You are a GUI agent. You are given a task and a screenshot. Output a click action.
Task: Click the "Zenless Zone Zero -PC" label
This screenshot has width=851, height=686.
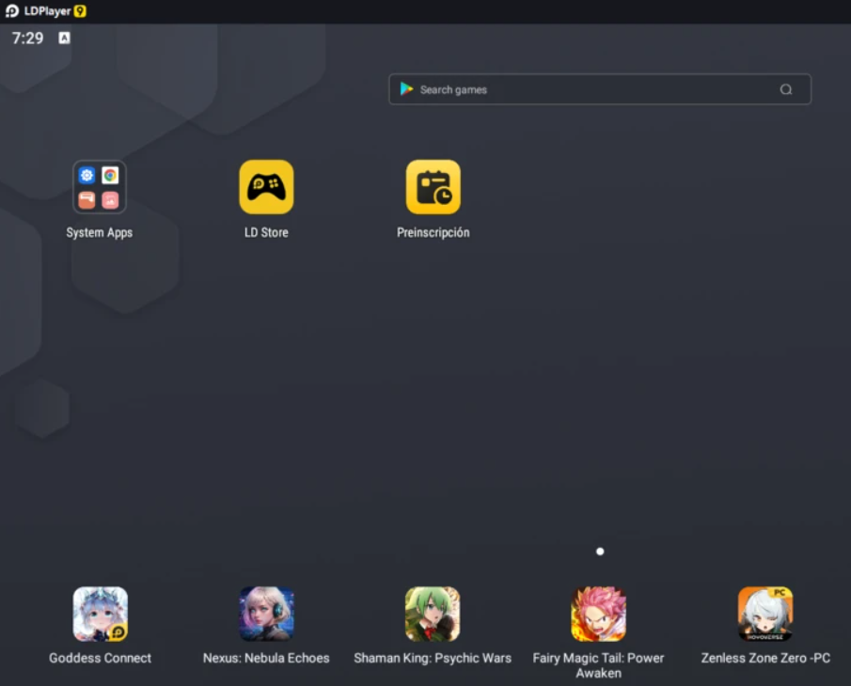click(x=765, y=659)
